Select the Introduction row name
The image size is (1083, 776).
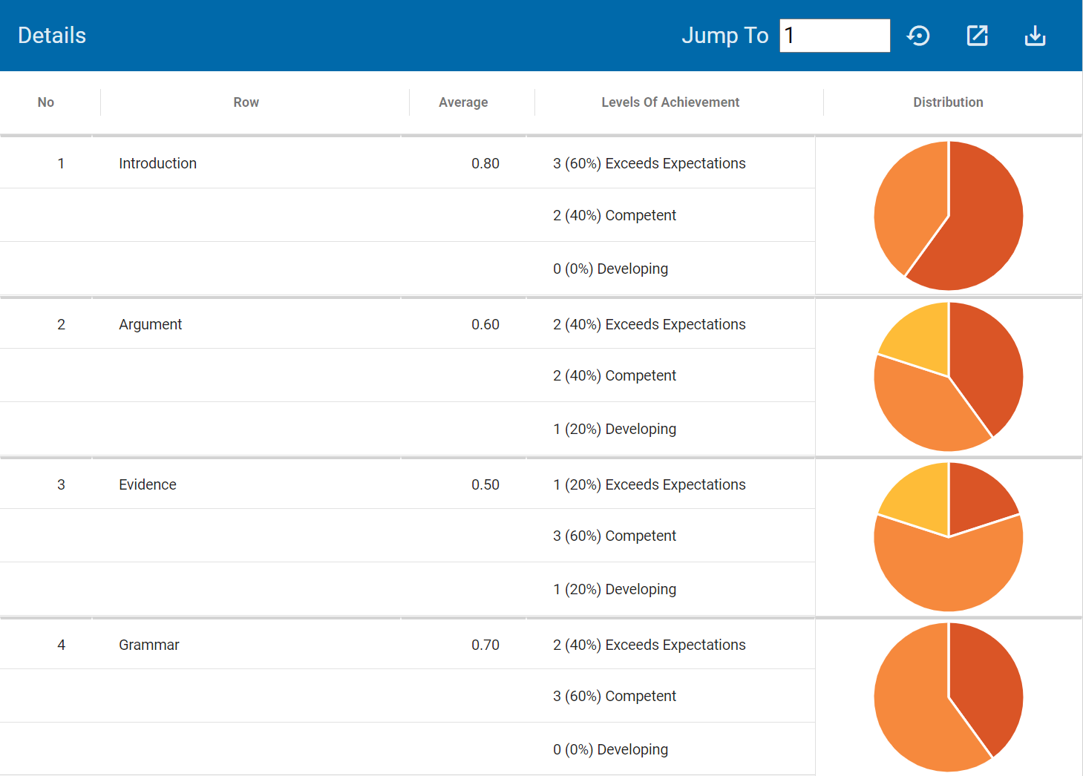pos(157,163)
